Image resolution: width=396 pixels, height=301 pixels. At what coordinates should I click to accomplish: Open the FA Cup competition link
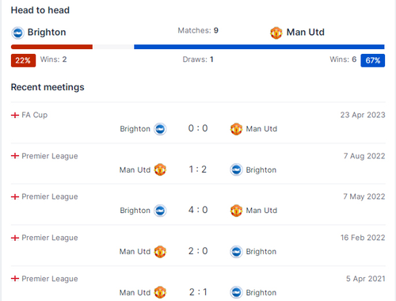click(35, 115)
